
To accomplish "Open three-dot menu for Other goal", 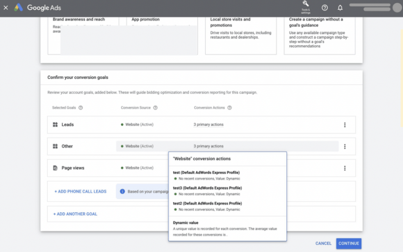I will (x=345, y=146).
